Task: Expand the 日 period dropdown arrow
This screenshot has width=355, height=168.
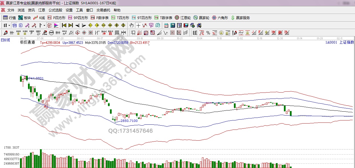Action: click(9, 25)
